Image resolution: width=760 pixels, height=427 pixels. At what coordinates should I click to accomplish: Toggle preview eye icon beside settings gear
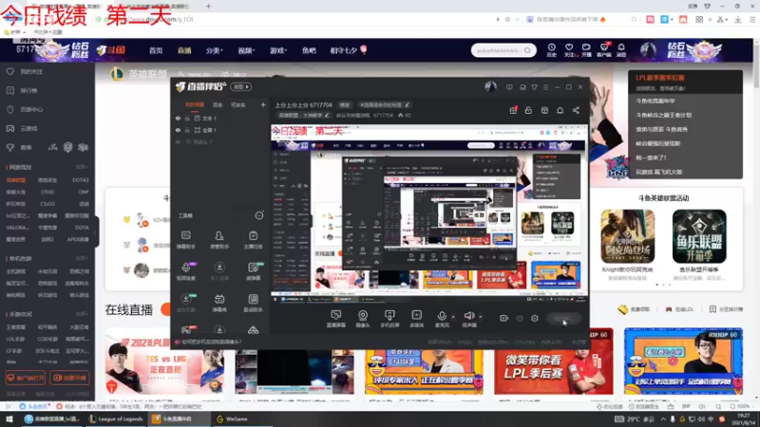point(520,318)
